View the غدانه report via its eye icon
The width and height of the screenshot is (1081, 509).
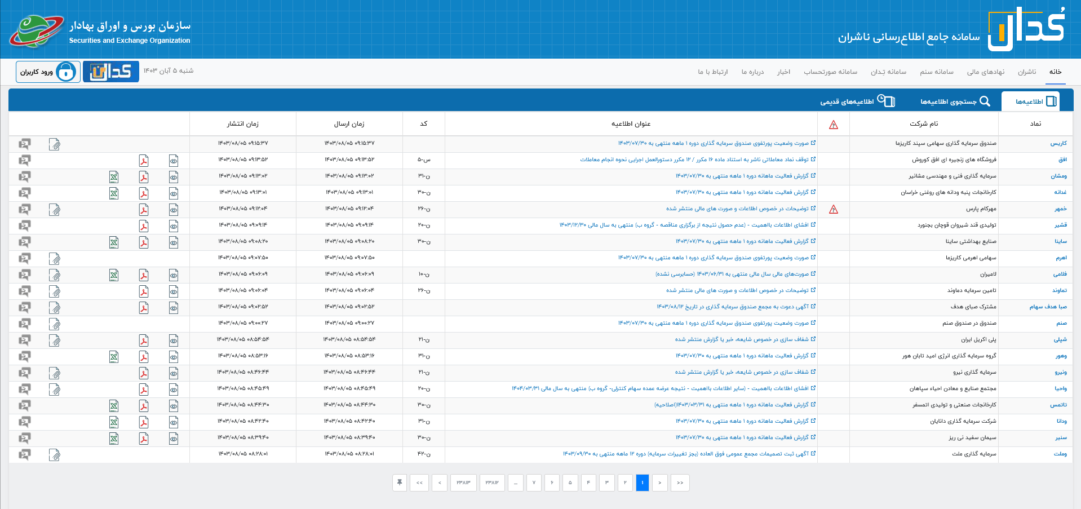[x=174, y=193]
